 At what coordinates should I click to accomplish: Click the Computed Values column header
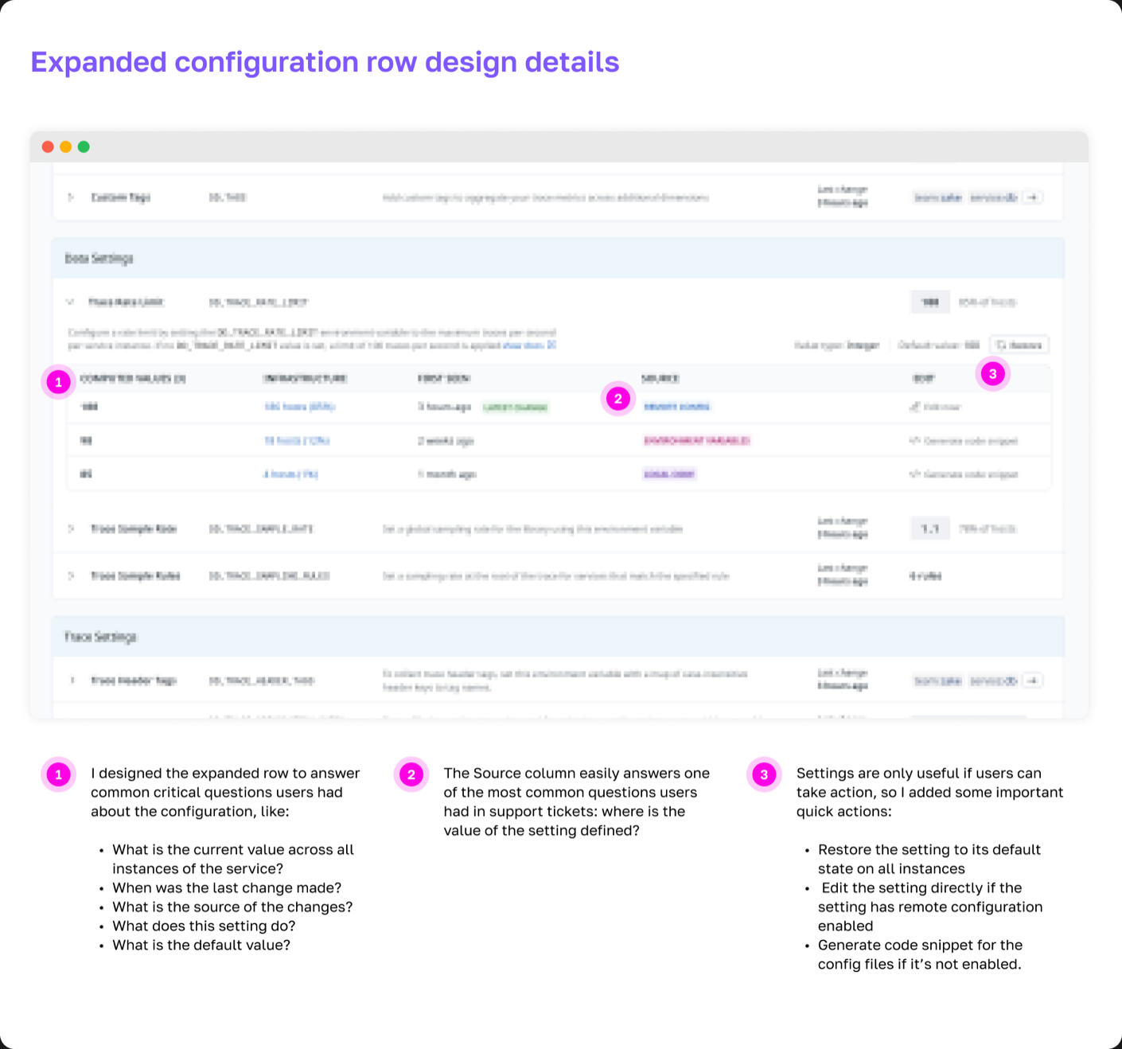[x=133, y=379]
